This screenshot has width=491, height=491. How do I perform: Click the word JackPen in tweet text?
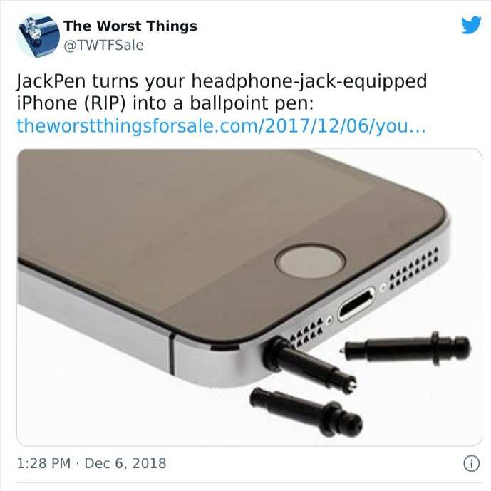tap(51, 81)
